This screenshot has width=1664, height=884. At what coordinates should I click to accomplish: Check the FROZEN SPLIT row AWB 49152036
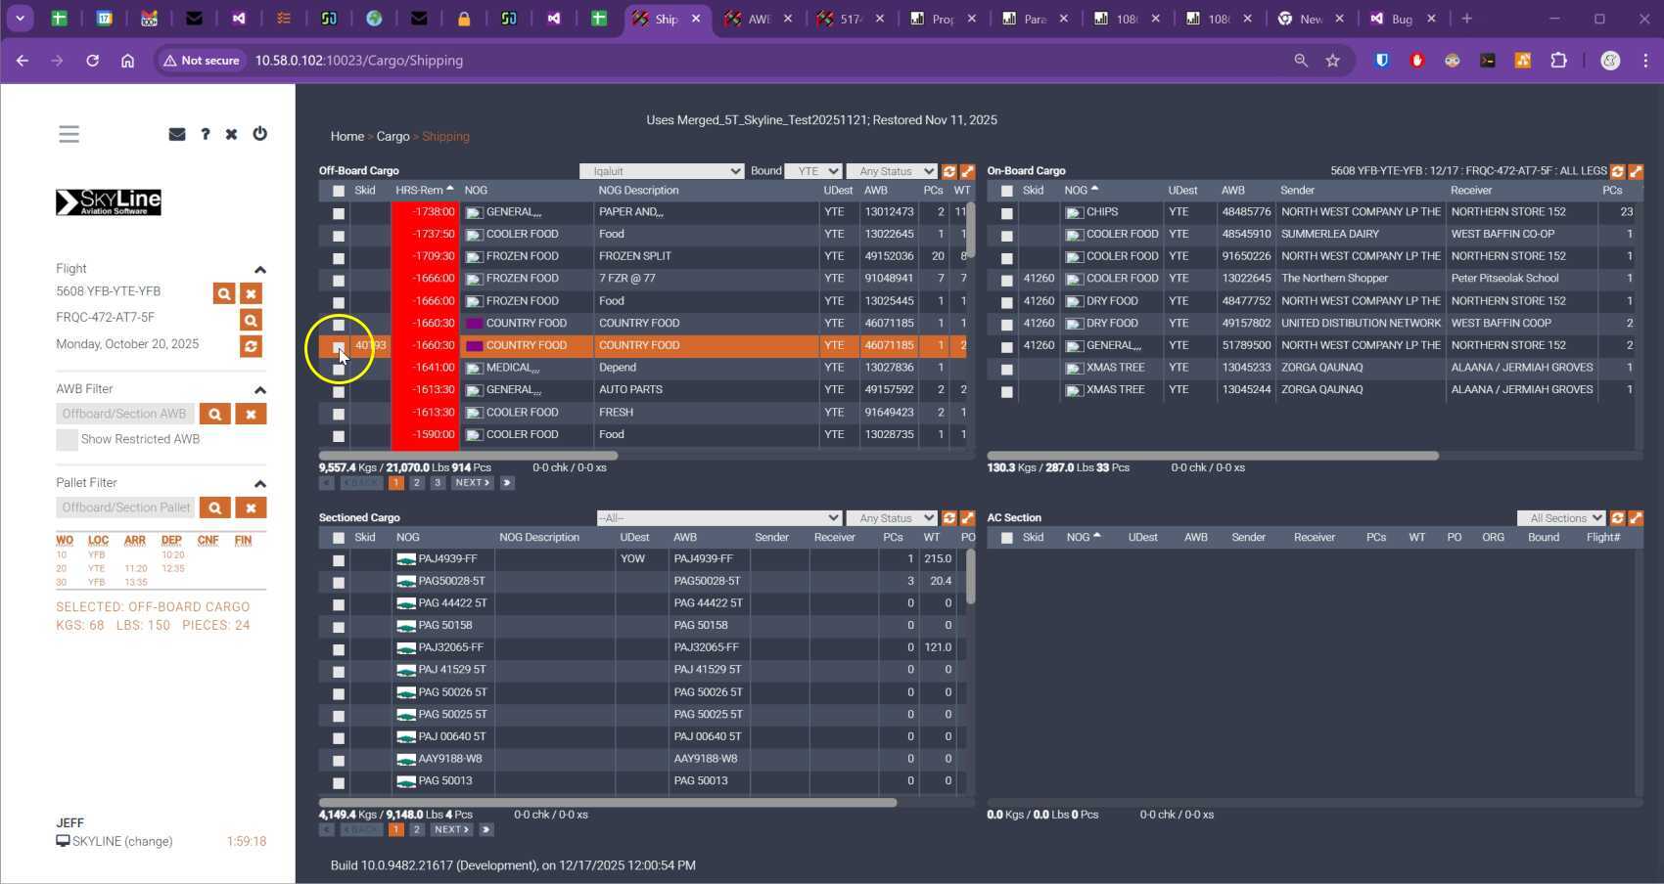[339, 258]
